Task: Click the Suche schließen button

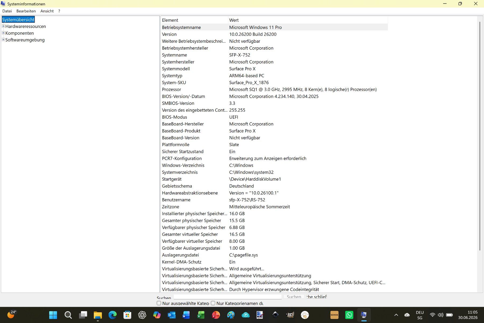Action: pos(316,297)
